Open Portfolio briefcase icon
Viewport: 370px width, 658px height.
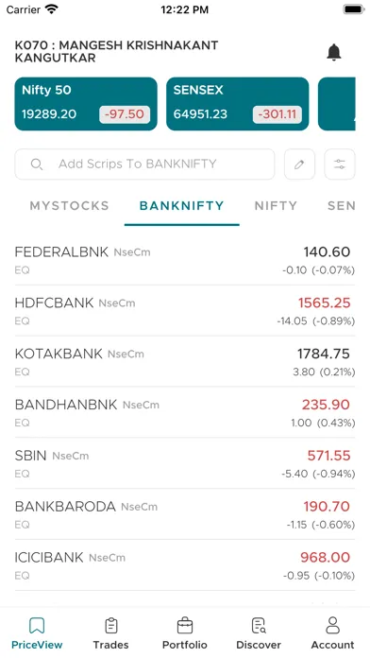[x=184, y=626]
